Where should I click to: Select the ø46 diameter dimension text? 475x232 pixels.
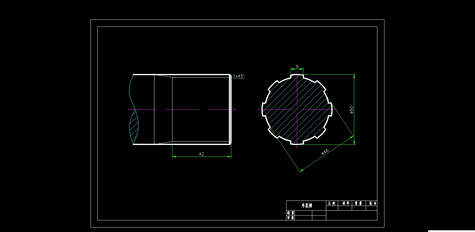tap(325, 152)
